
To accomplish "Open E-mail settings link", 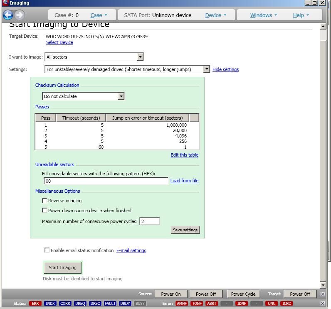I will click(x=131, y=250).
